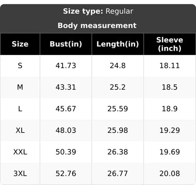Select the 3XL size cell
Screen dimensions: 196x185
(20, 174)
